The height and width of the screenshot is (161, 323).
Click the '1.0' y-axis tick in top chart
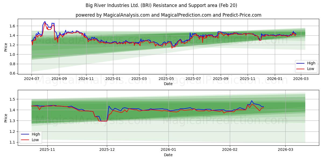13,54
